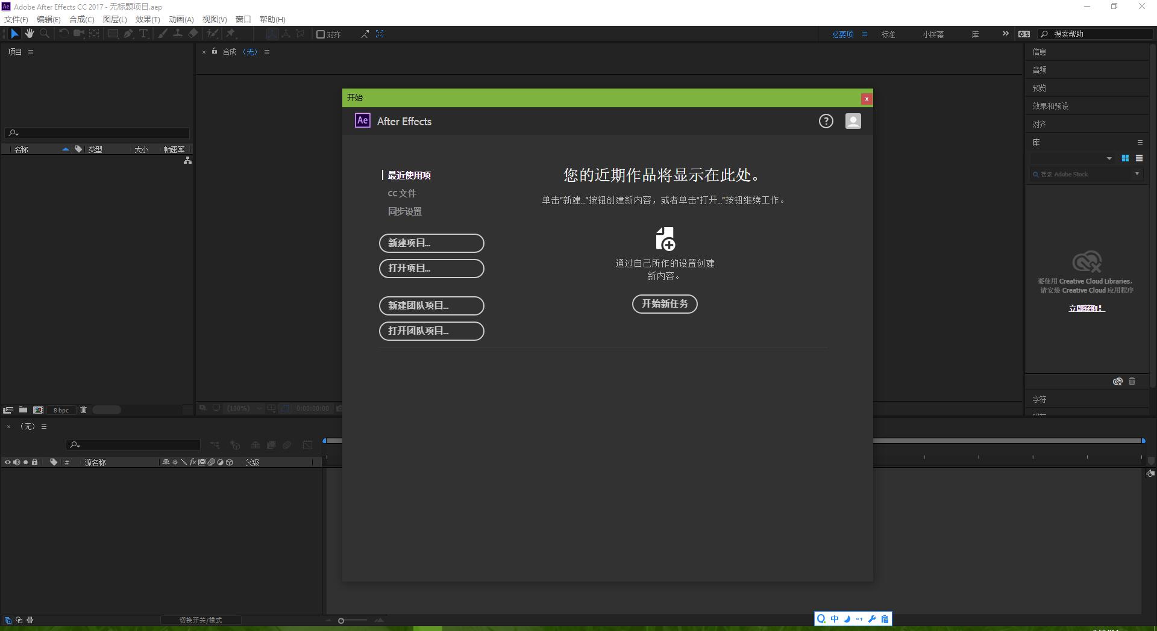Click the new document plus icon
Screen dimensions: 1157x631
pyautogui.click(x=665, y=238)
